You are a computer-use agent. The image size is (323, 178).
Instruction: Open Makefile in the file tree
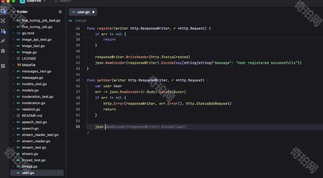pos(28,65)
